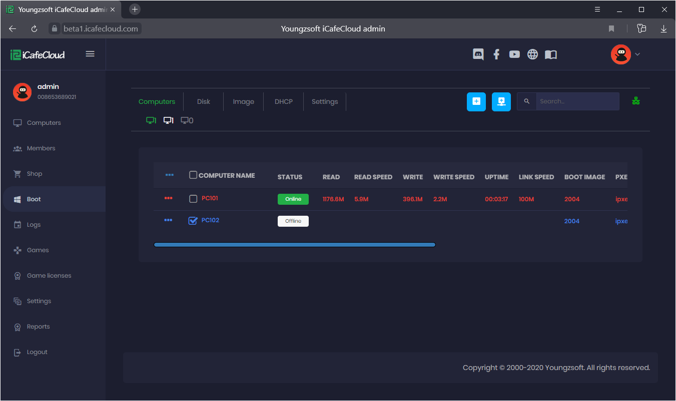The image size is (676, 401).
Task: Open the red actions menu for PC101
Action: [169, 198]
